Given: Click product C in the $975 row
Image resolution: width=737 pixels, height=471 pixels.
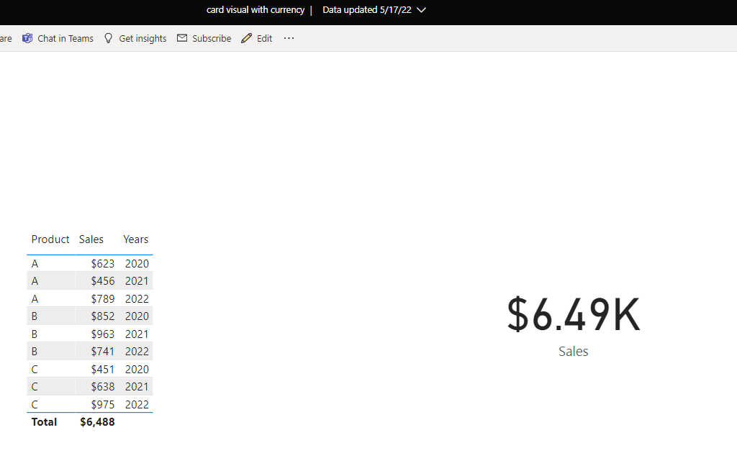Looking at the screenshot, I should point(35,405).
